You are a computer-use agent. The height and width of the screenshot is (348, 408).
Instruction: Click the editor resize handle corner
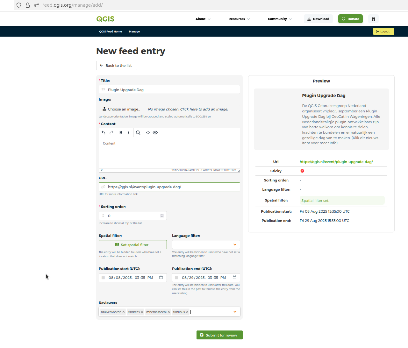click(238, 171)
